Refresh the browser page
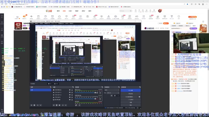209x117 pixels. tap(6, 4)
